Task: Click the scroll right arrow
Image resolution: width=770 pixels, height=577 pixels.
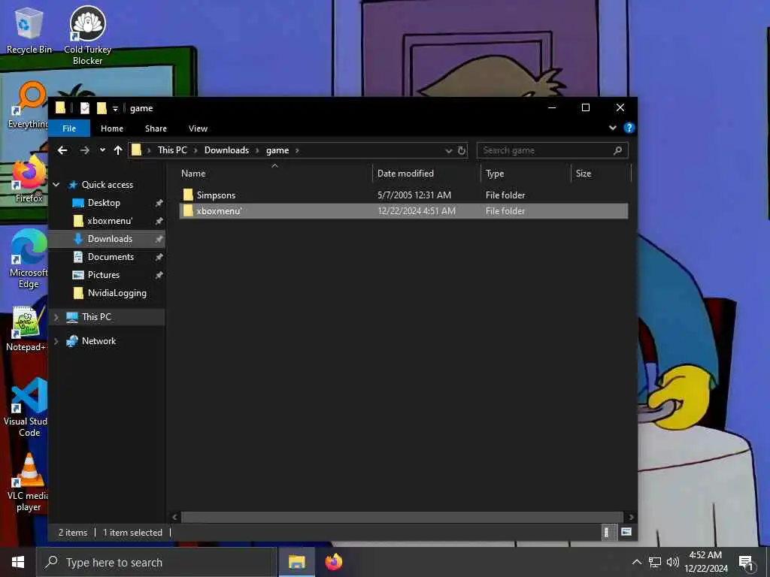Action: (631, 517)
